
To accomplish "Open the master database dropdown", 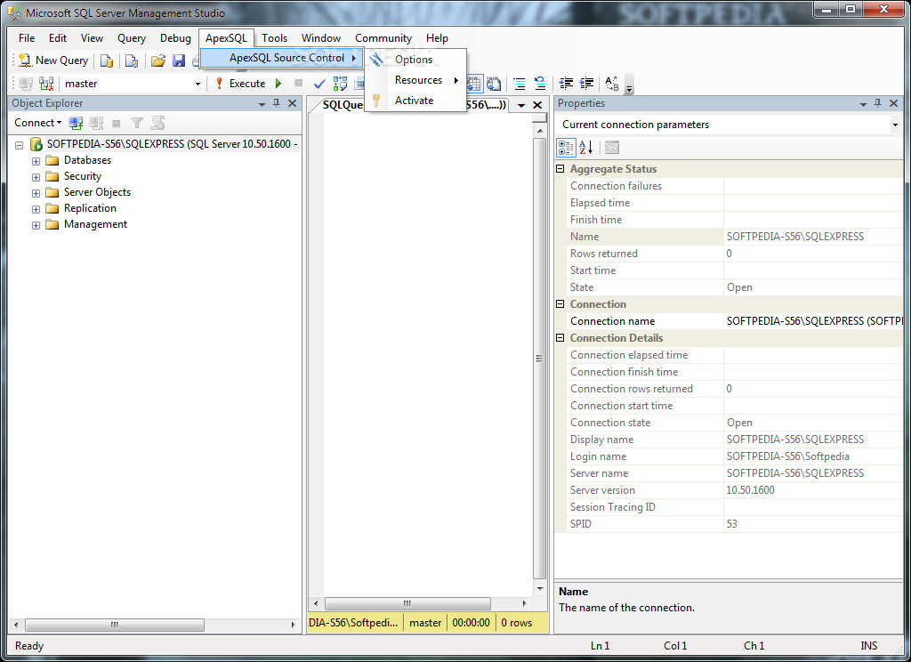I will 198,84.
